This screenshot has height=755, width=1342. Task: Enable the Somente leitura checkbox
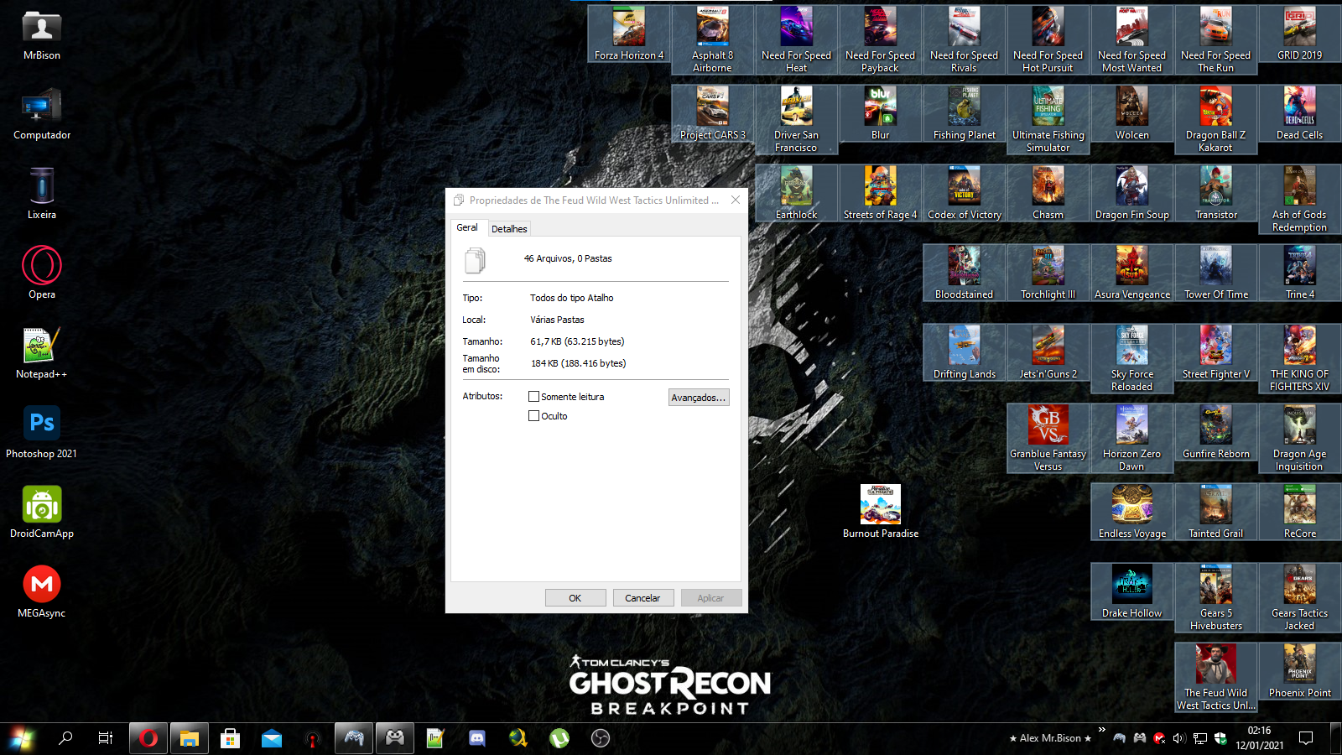point(533,397)
